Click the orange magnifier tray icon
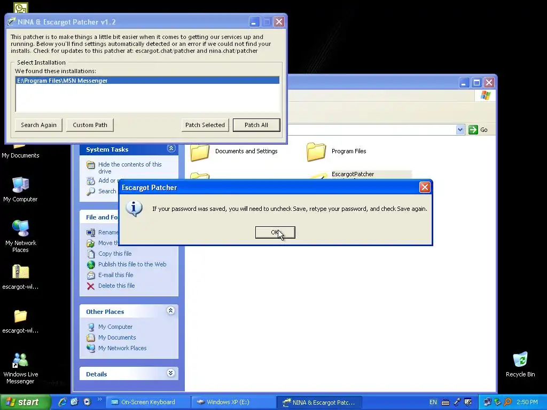 [507, 403]
